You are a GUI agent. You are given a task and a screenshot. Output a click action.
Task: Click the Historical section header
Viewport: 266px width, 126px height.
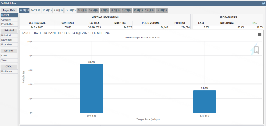(x=9, y=30)
